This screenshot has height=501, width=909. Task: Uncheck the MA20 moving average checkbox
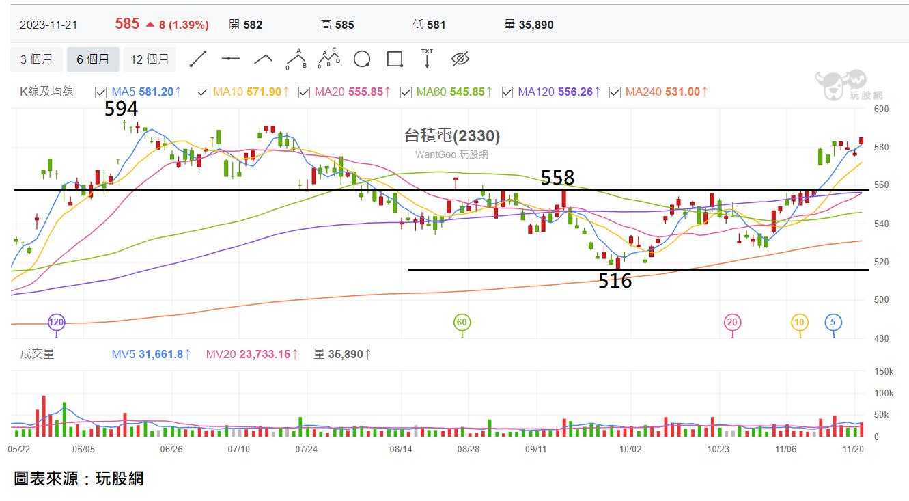pos(304,92)
